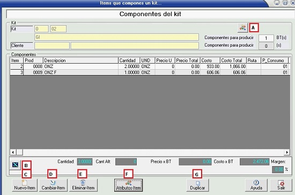
Task: Click the Descripcion column header
Action: 80,61
